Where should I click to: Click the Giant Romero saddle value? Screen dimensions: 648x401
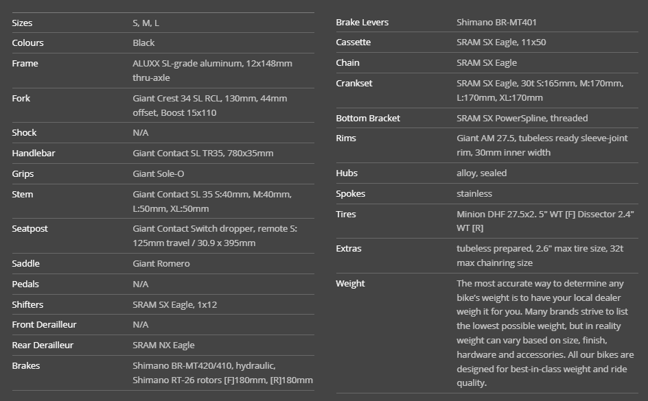coord(161,263)
